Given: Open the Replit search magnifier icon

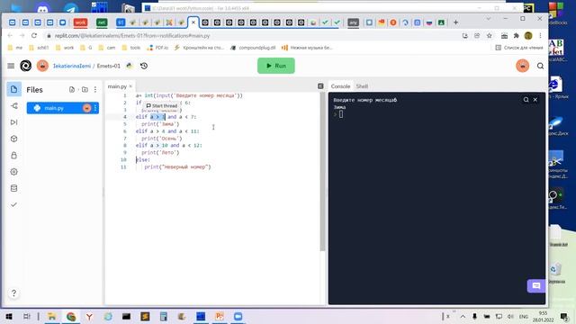Looking at the screenshot, I should pyautogui.click(x=540, y=66).
